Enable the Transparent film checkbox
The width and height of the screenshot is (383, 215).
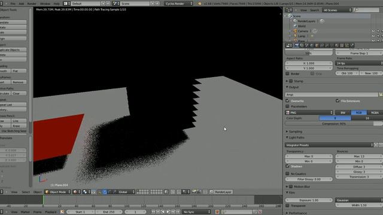pyautogui.click(x=287, y=205)
